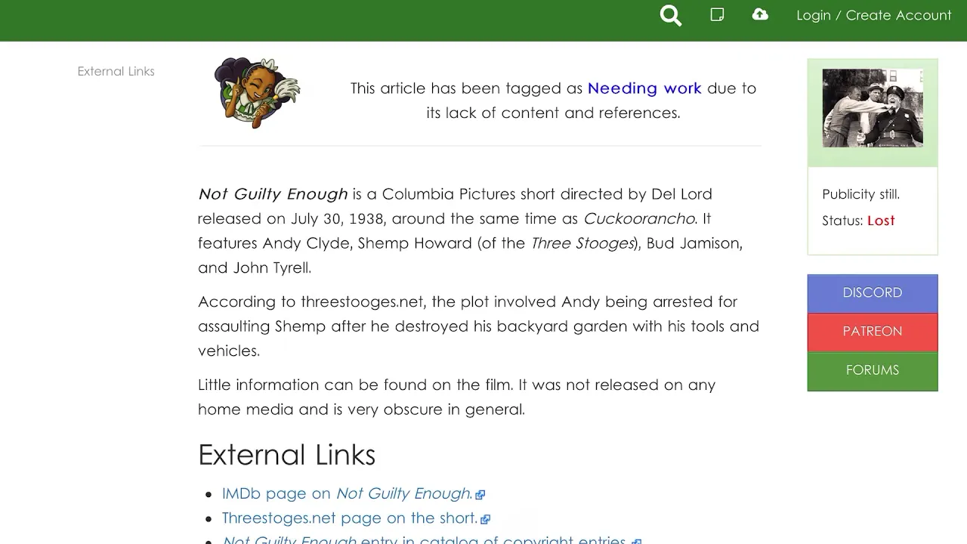Screen dimensions: 967x544
Task: Jump to External Links in sidebar
Action: pos(116,71)
